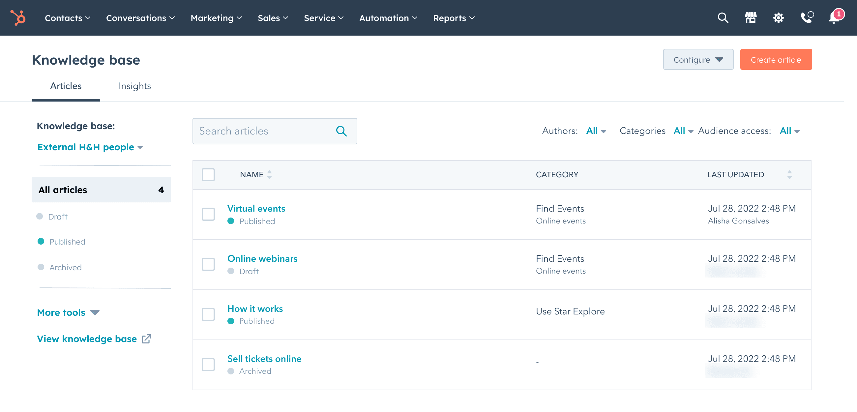
Task: Check the Virtual events article checkbox
Action: click(x=208, y=214)
